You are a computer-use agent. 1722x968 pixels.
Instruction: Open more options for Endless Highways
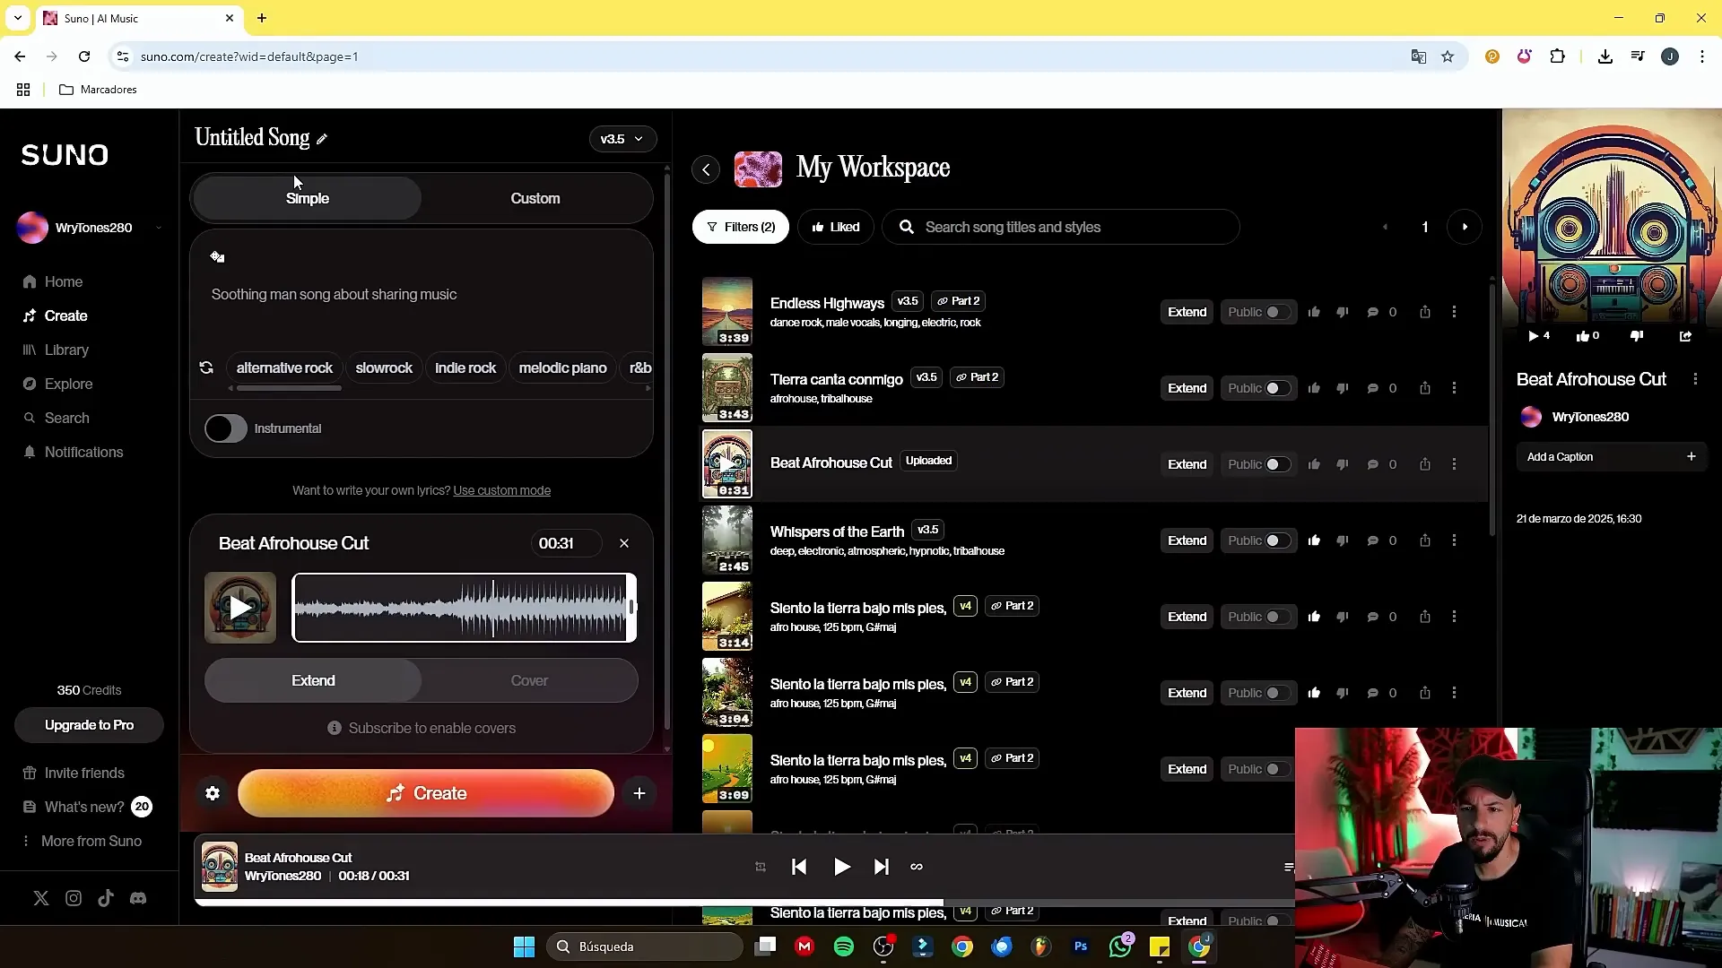tap(1454, 312)
